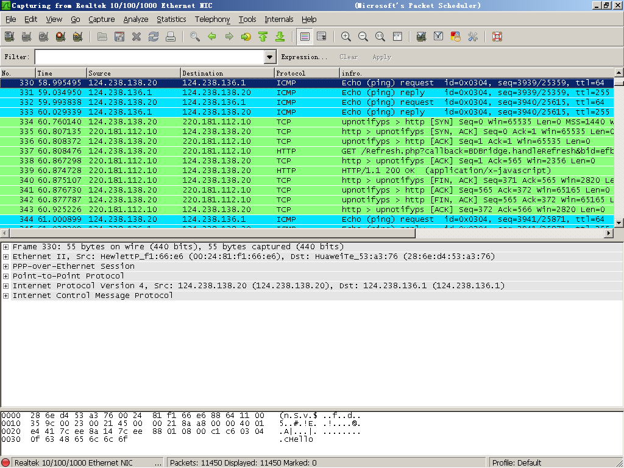
Task: Open the Internals menu
Action: tap(278, 19)
